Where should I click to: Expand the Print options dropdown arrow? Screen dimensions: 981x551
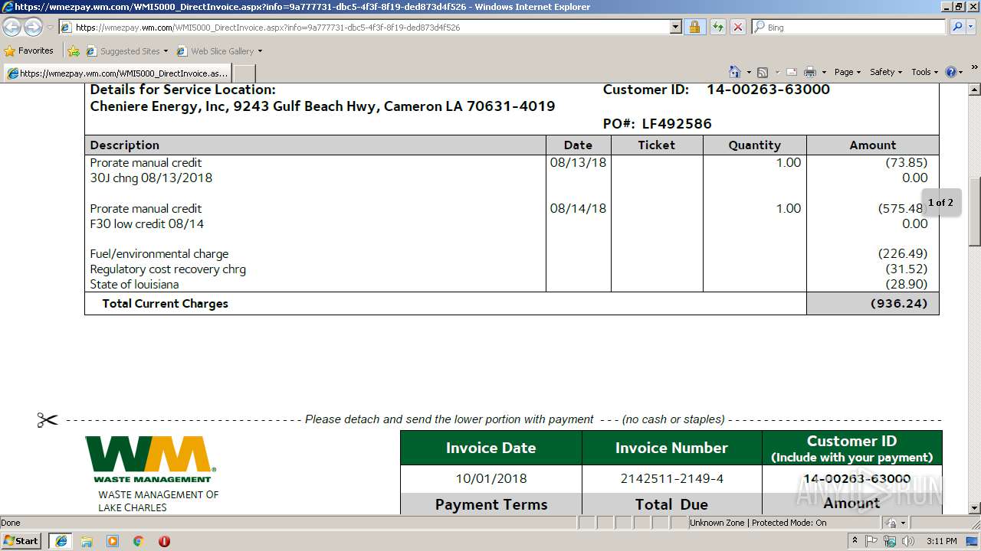pos(824,72)
